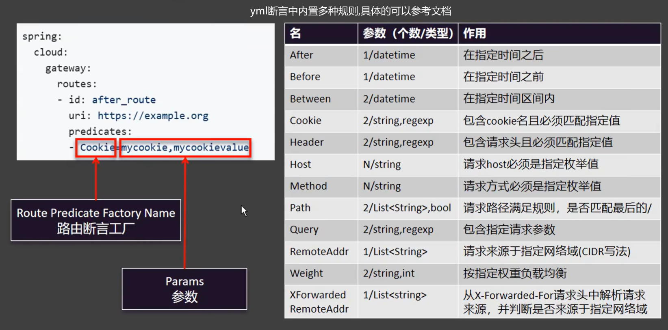
Task: Click the 'XForwarded RemoteAddr' name cell
Action: click(x=321, y=302)
